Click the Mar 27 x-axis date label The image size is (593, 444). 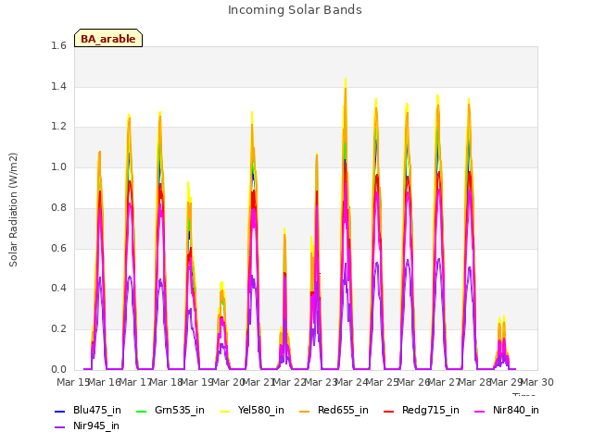(x=445, y=382)
